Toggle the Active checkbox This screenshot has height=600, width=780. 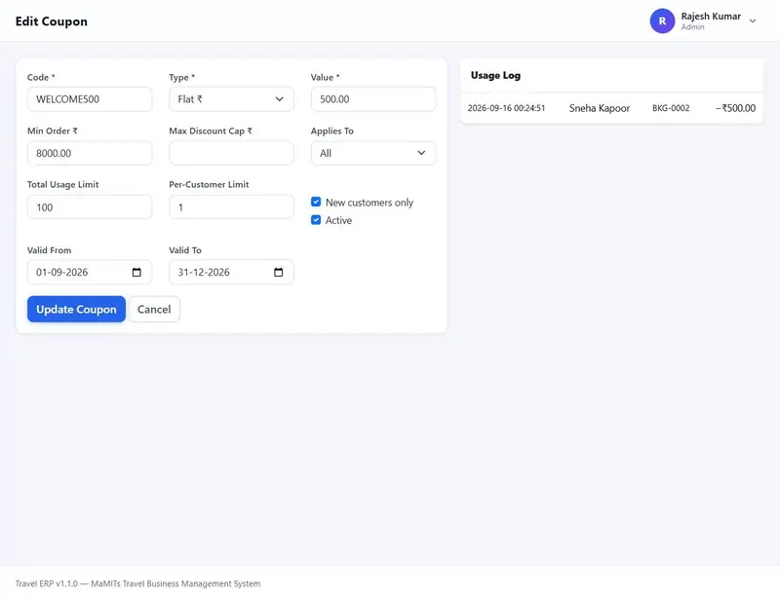click(x=315, y=220)
